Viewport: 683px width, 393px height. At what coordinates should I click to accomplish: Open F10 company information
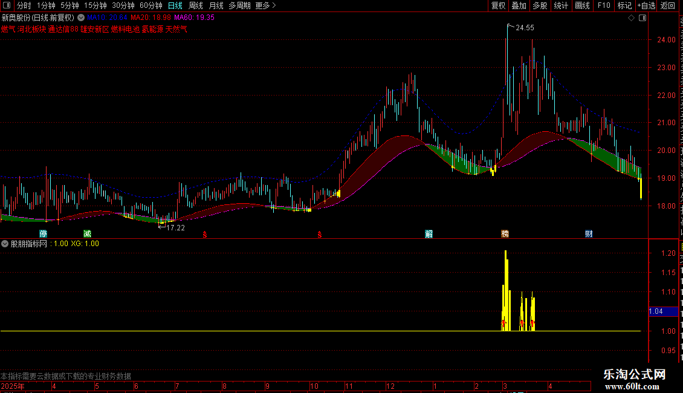[x=604, y=5]
